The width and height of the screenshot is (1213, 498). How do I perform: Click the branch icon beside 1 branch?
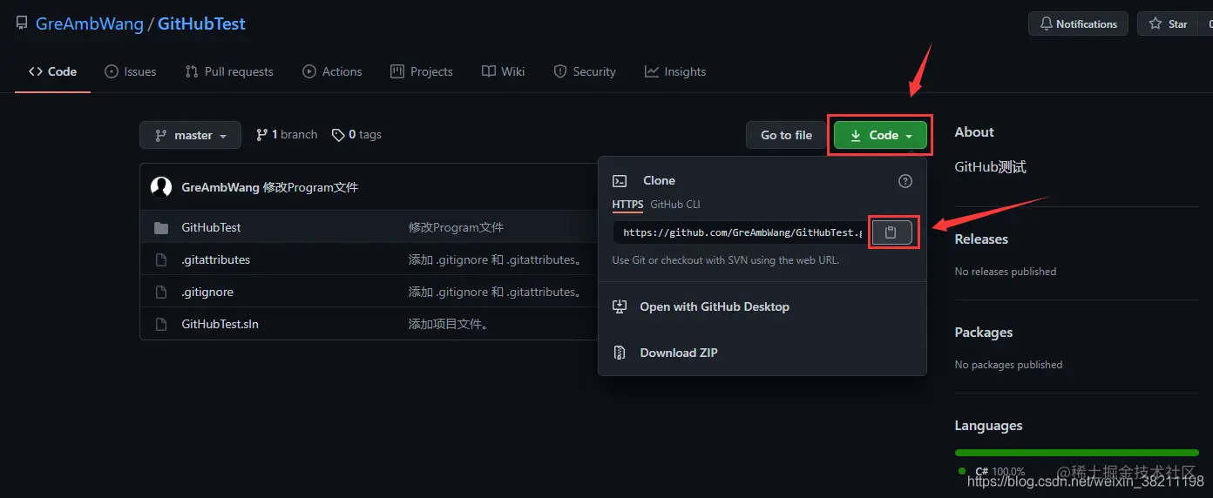click(261, 135)
